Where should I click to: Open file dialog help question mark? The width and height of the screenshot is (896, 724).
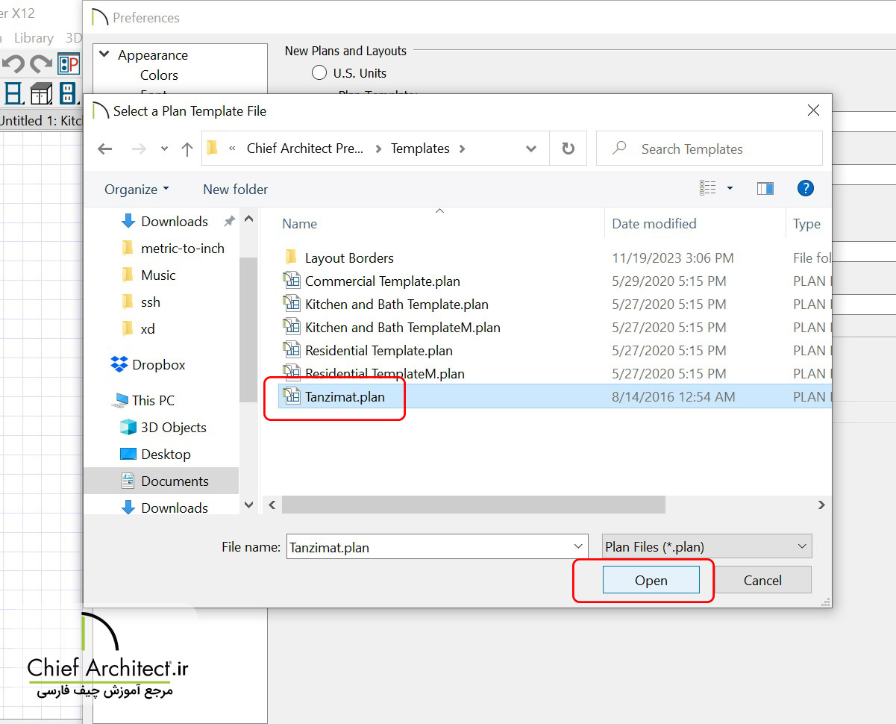point(805,189)
